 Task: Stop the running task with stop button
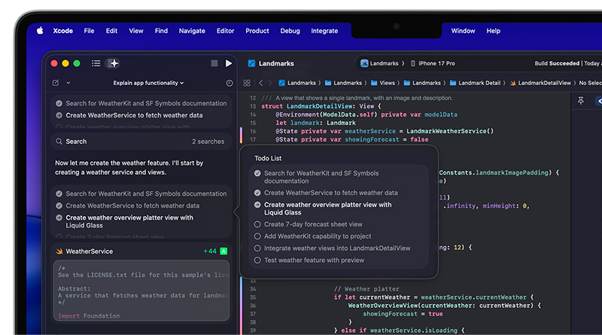214,63
